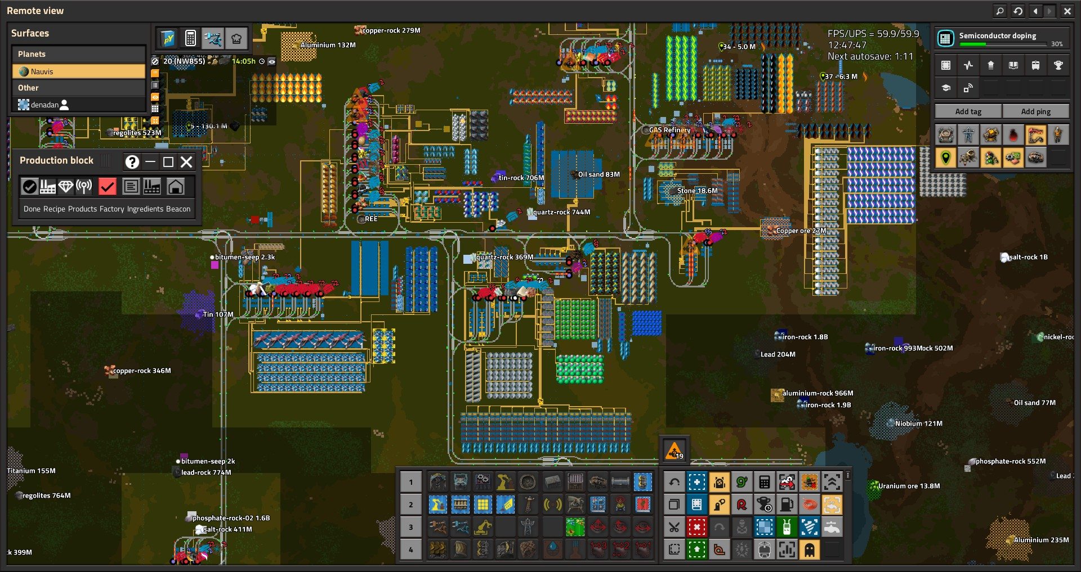Open the open-book icon button
The height and width of the screenshot is (572, 1081).
[1013, 65]
